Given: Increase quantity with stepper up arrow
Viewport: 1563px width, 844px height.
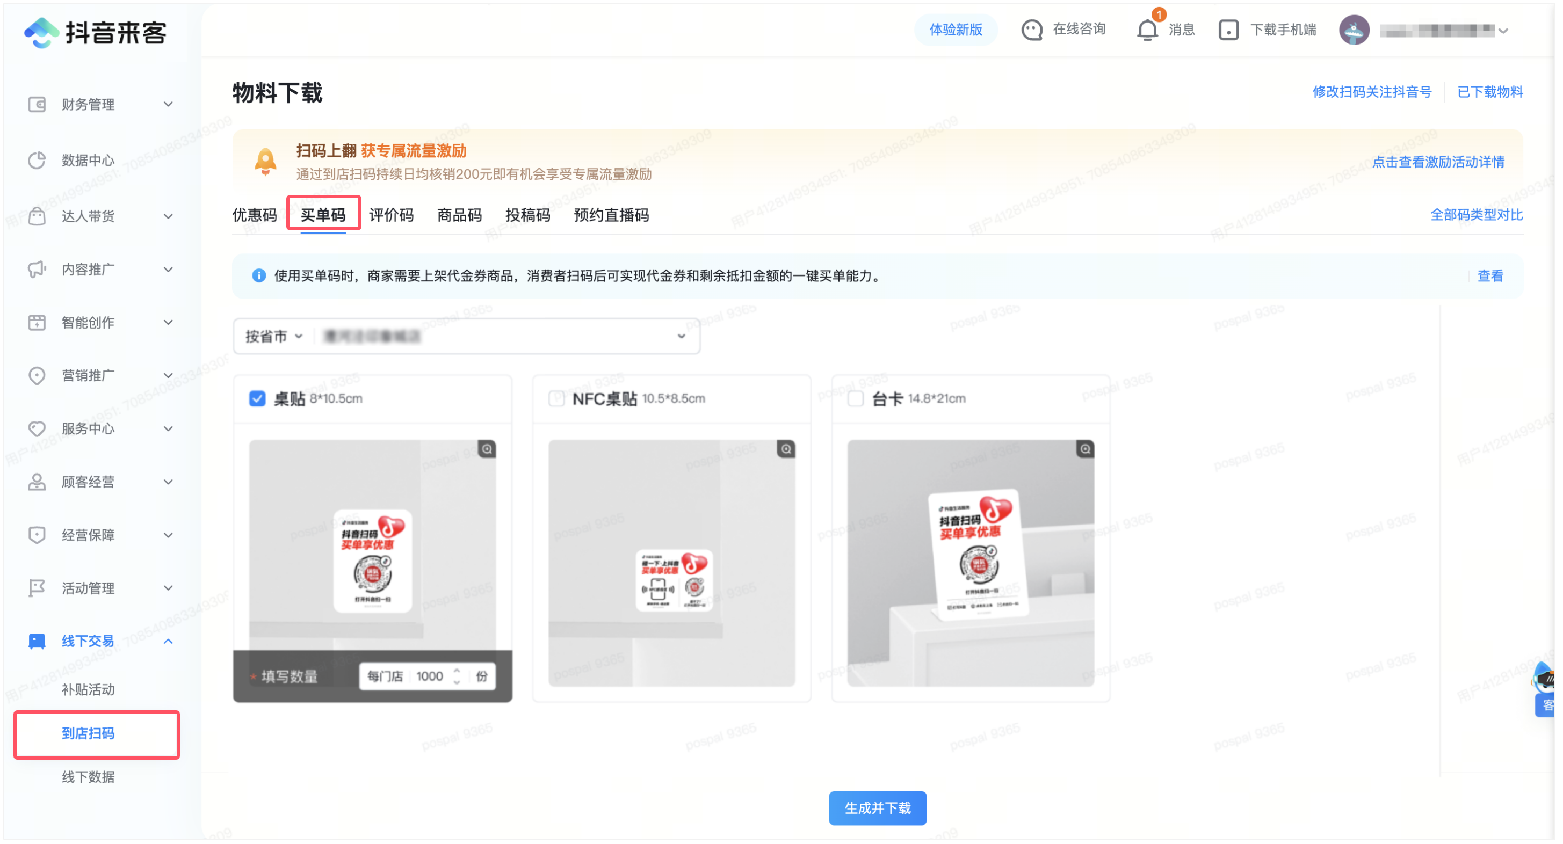Looking at the screenshot, I should tap(457, 671).
